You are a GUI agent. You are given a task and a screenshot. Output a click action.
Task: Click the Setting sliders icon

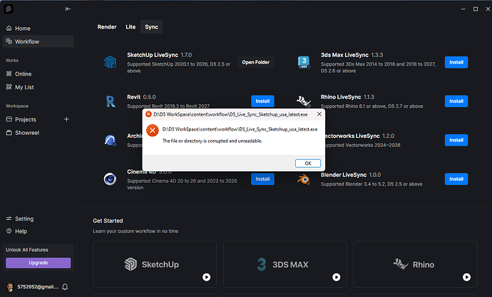click(9, 218)
